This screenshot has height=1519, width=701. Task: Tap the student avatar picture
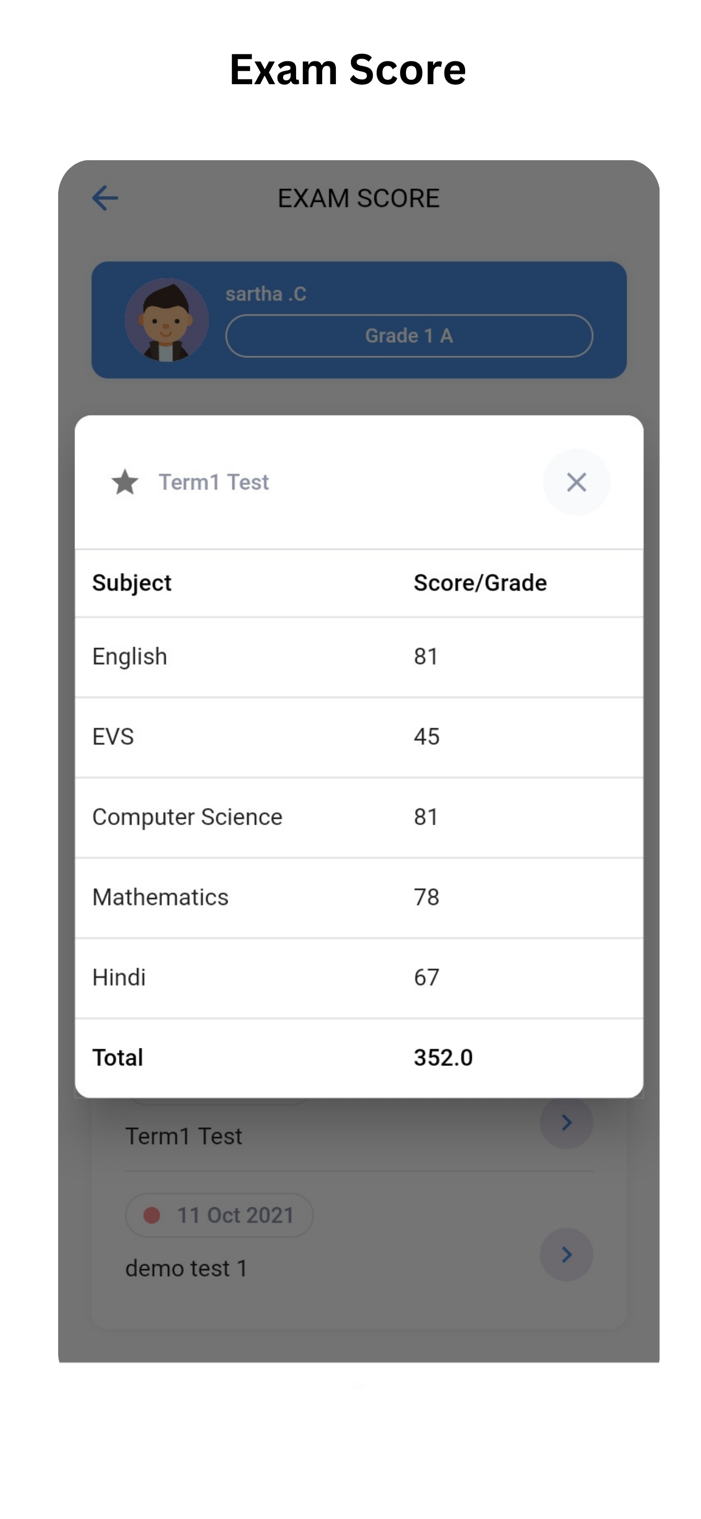point(166,319)
